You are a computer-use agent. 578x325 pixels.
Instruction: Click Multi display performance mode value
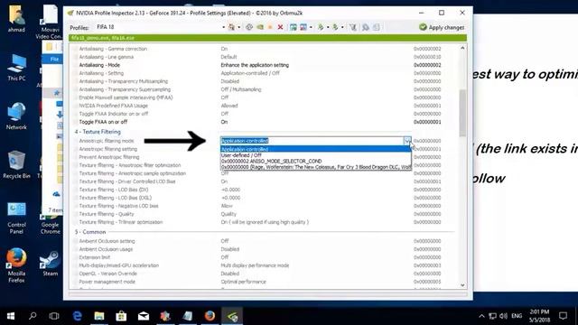pos(255,265)
